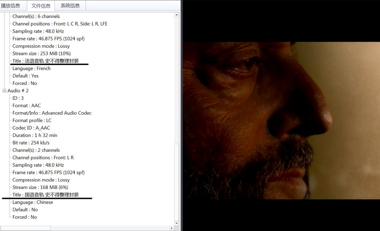This screenshot has height=231, width=380.
Task: Select the 'Title : 国语音轨' entry
Action: [46, 195]
